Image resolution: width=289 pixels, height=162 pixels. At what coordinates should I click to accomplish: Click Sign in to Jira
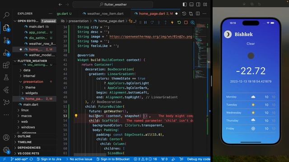[x=49, y=159]
